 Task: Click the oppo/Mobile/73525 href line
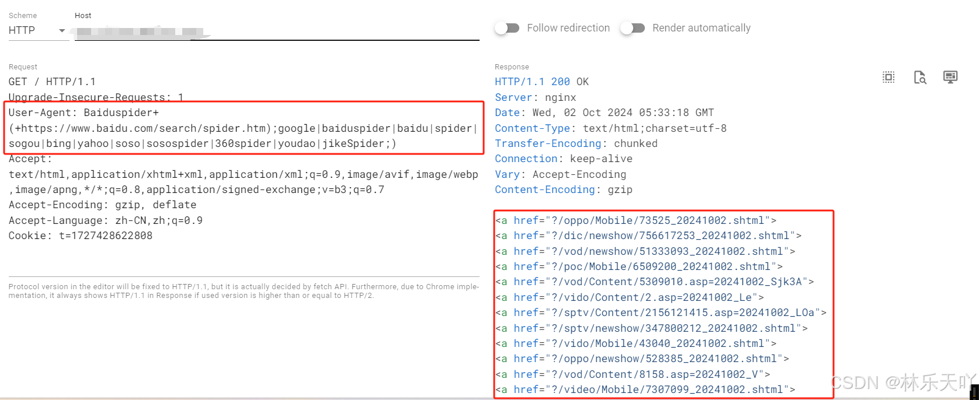(636, 220)
